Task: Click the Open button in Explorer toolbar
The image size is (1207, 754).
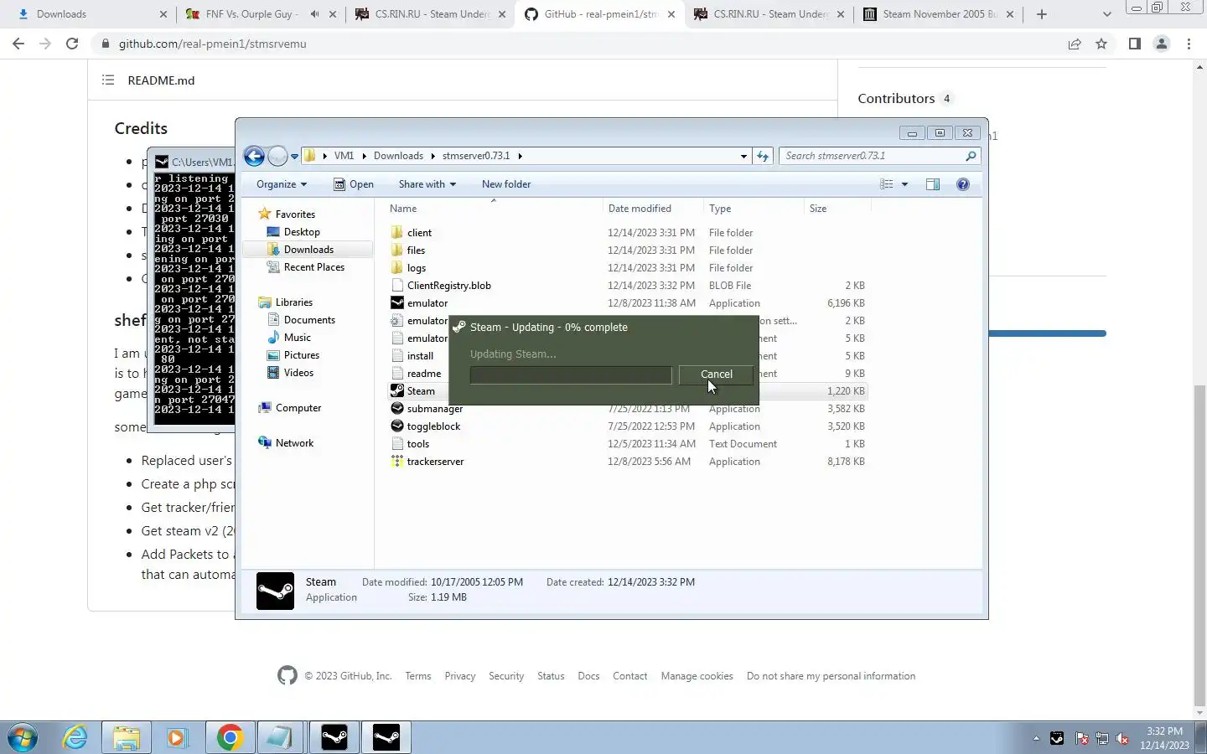Action: pyautogui.click(x=354, y=184)
